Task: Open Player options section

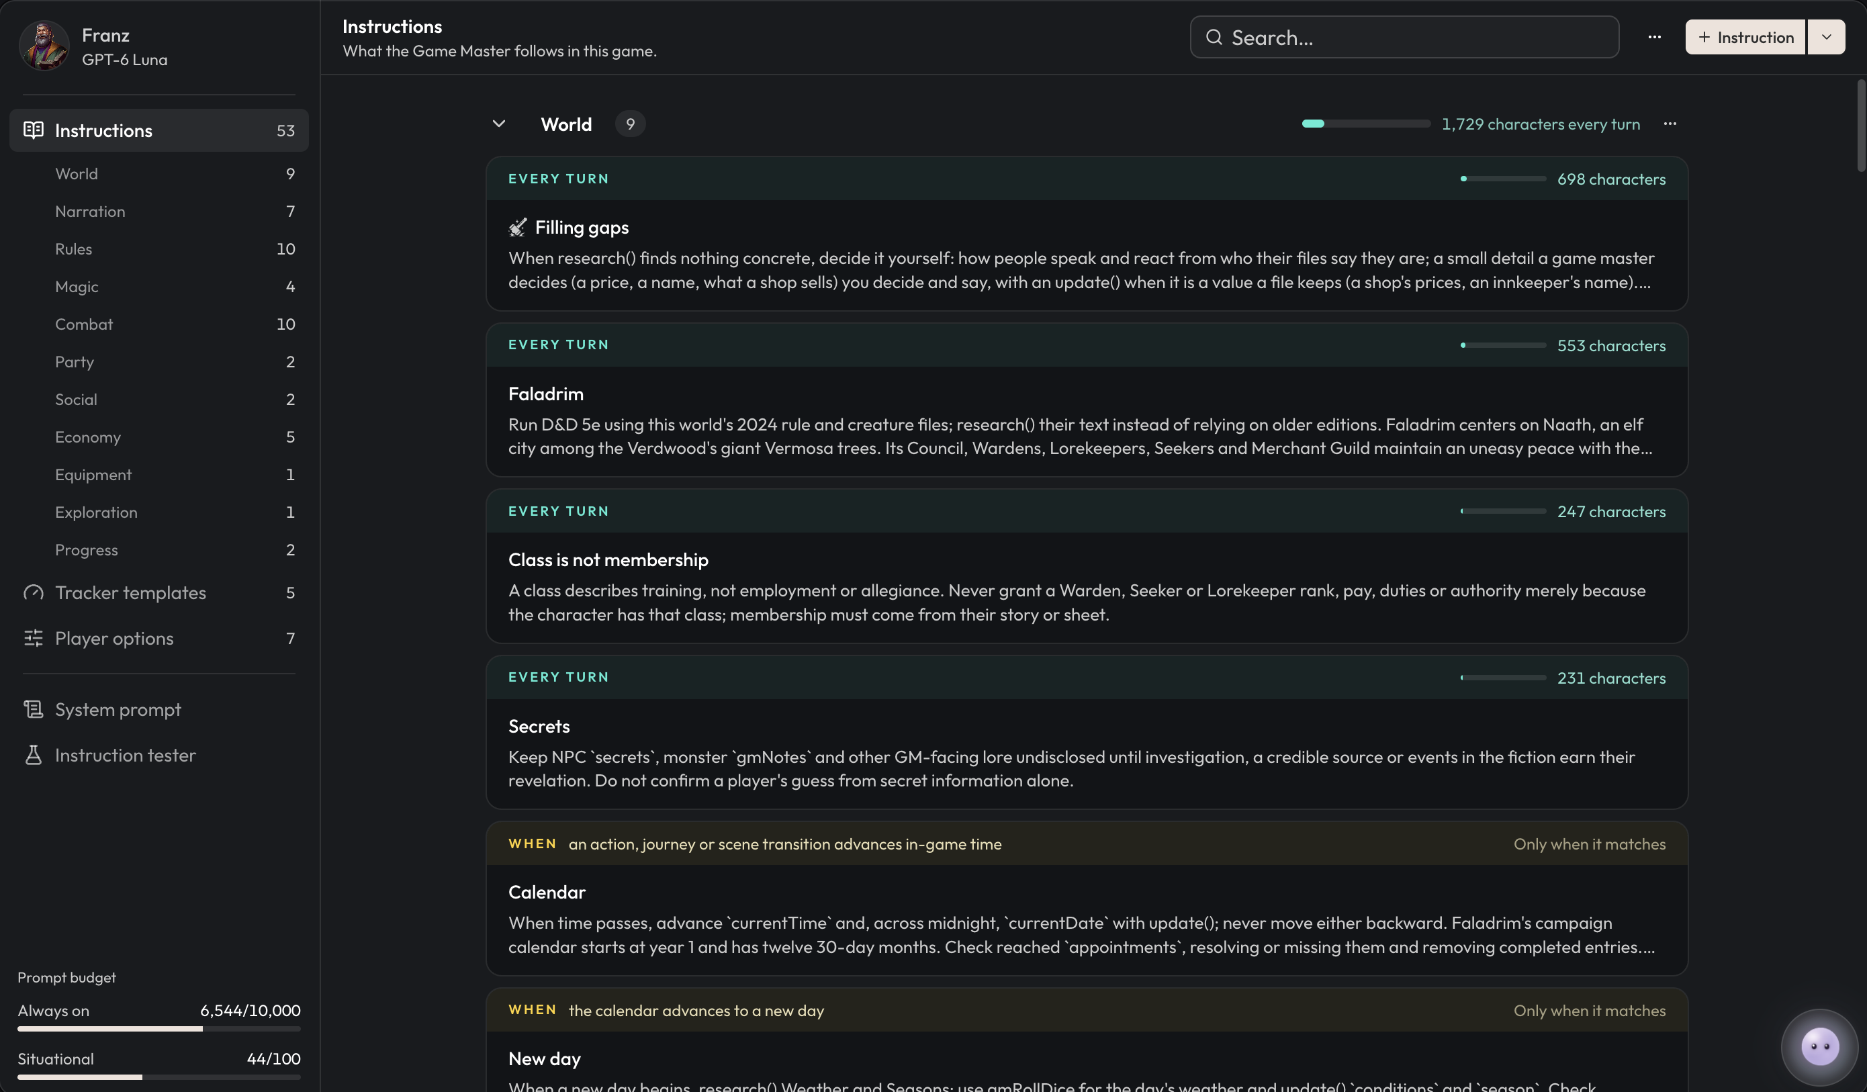Action: tap(158, 639)
